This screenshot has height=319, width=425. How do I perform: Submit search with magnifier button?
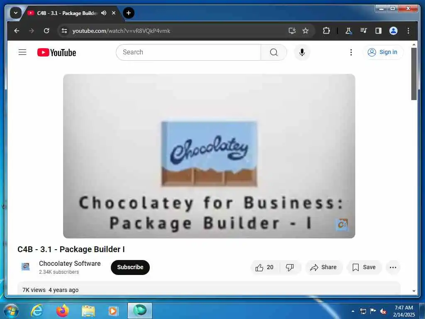tap(274, 52)
